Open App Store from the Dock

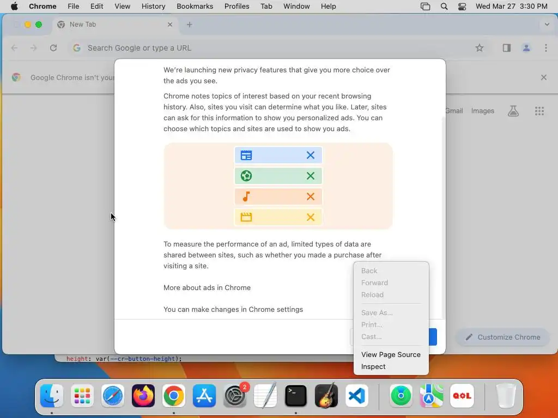[x=204, y=396]
